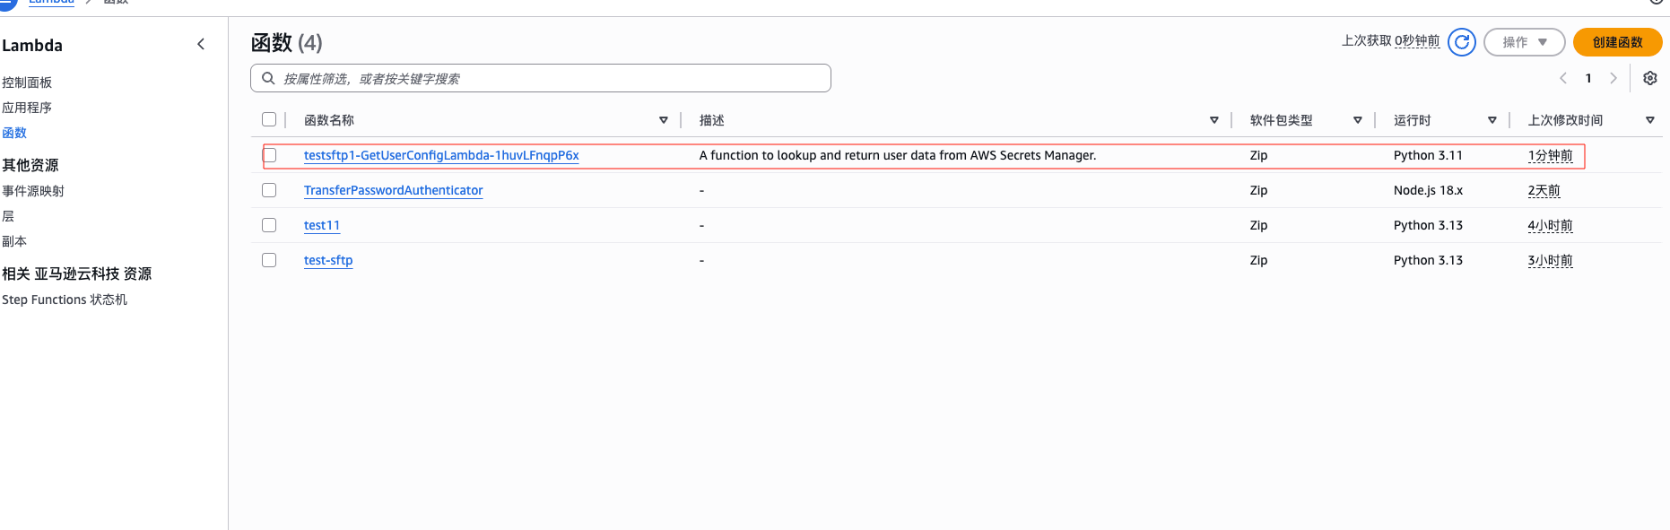Click the Lambda sidebar title

click(32, 45)
